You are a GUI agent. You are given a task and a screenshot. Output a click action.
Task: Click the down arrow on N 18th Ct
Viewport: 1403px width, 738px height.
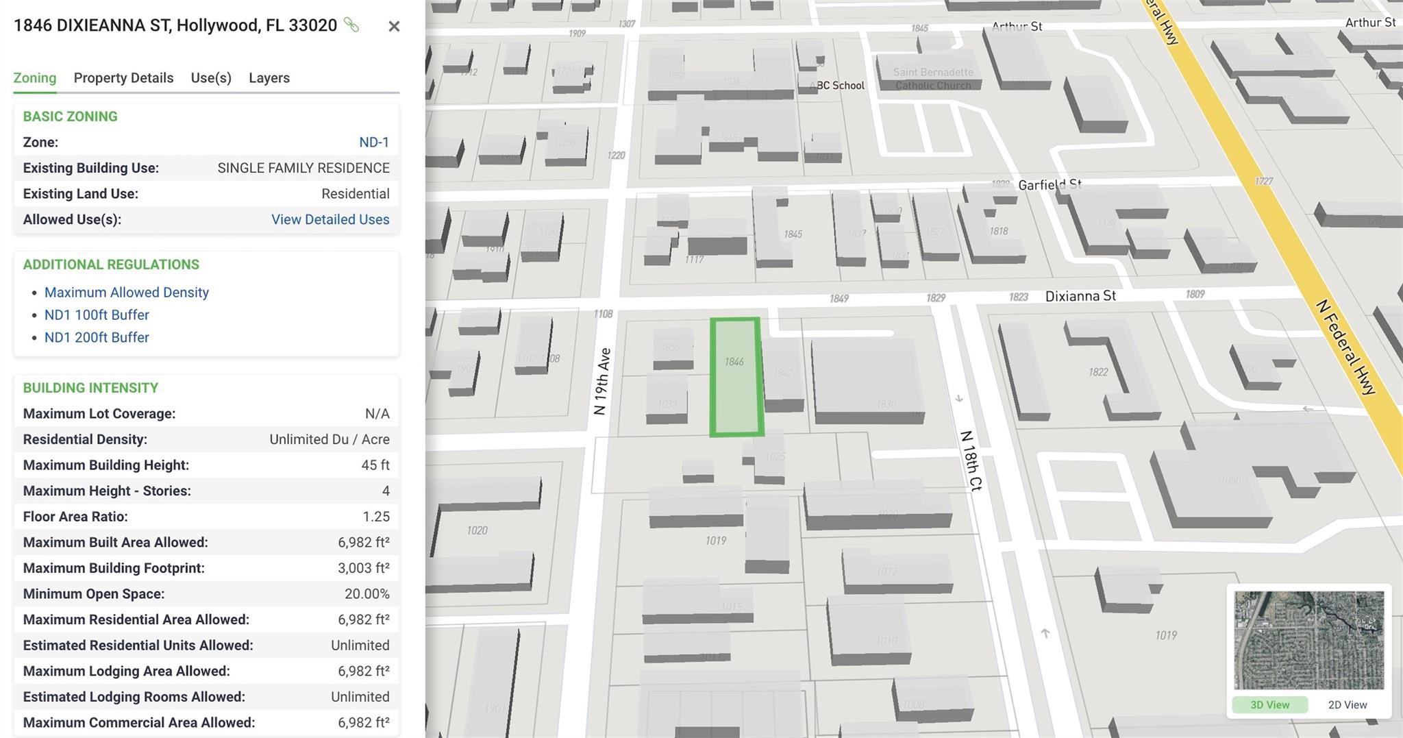[x=959, y=399]
